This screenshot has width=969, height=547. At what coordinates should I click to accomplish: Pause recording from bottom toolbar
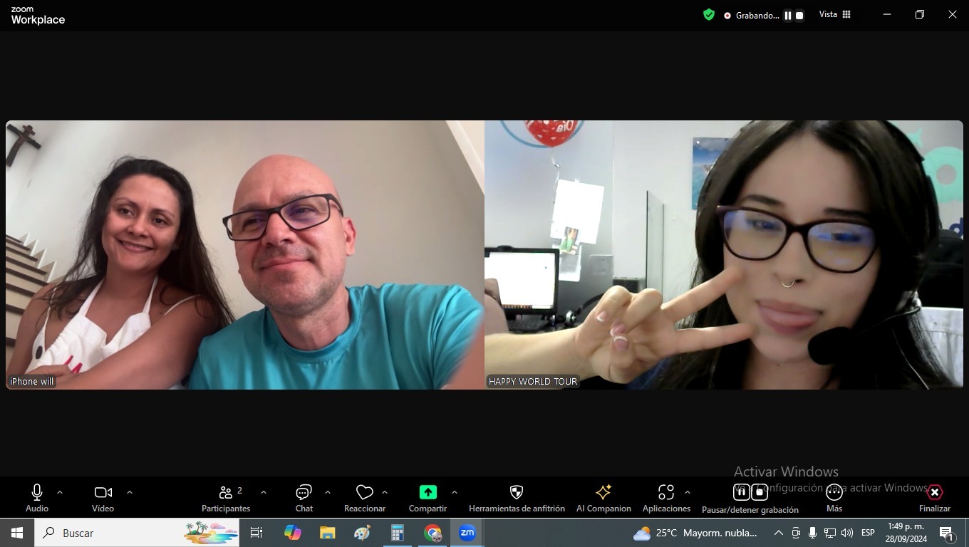[x=741, y=492]
